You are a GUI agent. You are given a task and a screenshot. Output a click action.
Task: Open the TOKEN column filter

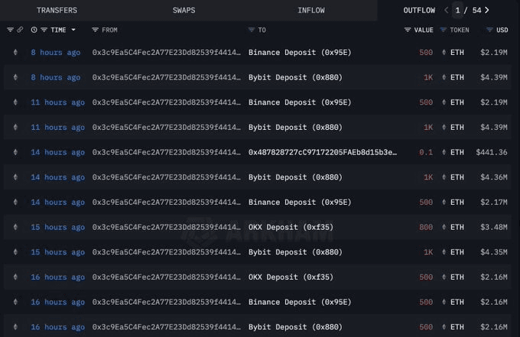(x=443, y=30)
